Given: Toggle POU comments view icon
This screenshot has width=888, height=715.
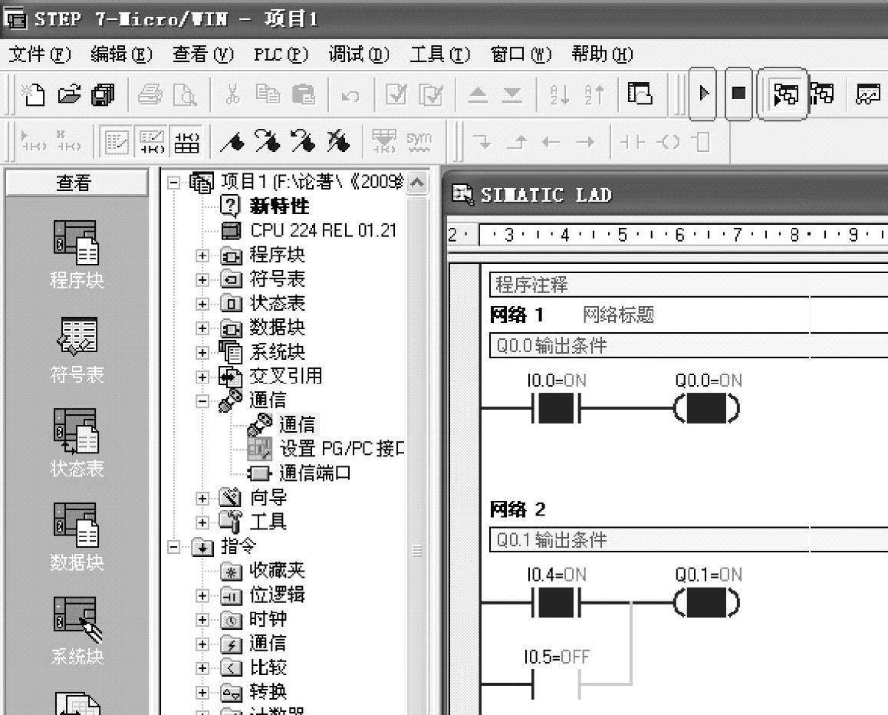Looking at the screenshot, I should coord(116,142).
